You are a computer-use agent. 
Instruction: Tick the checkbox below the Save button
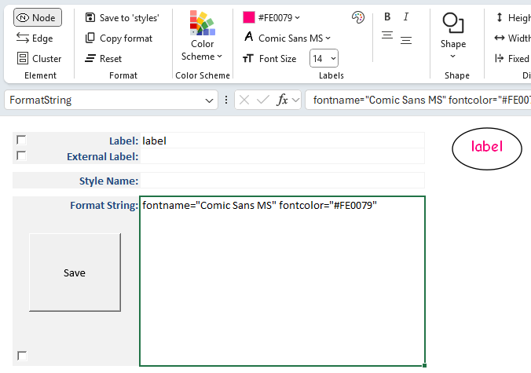tap(22, 356)
